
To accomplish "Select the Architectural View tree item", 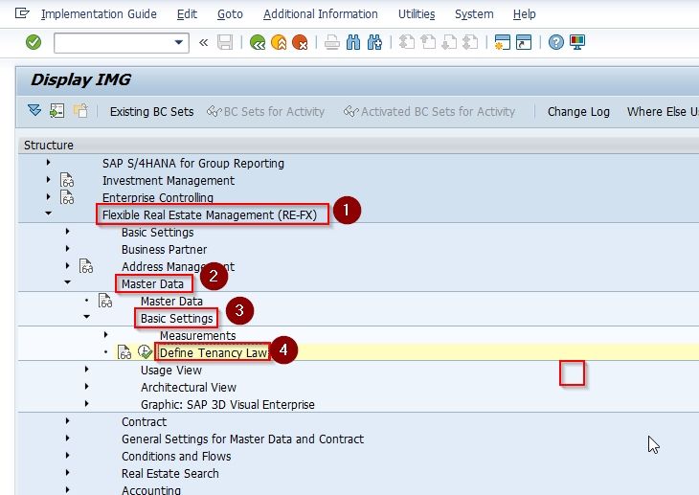I will pyautogui.click(x=189, y=387).
